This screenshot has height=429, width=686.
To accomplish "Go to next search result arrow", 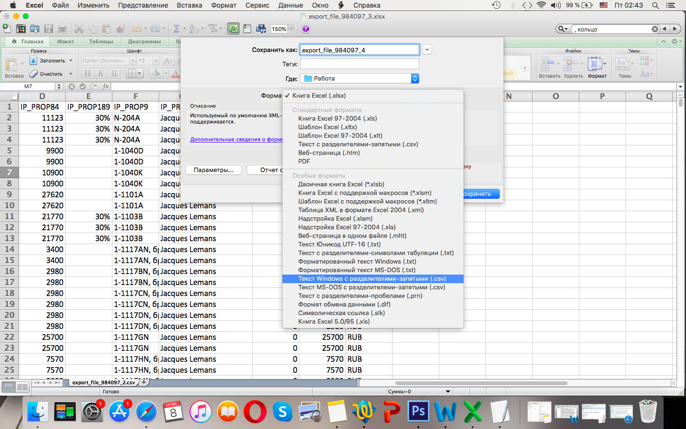I will [675, 29].
